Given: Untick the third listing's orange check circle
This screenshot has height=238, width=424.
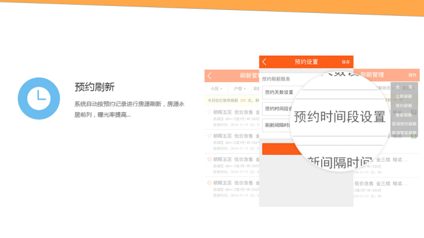Looking at the screenshot, I should pyautogui.click(x=209, y=159).
